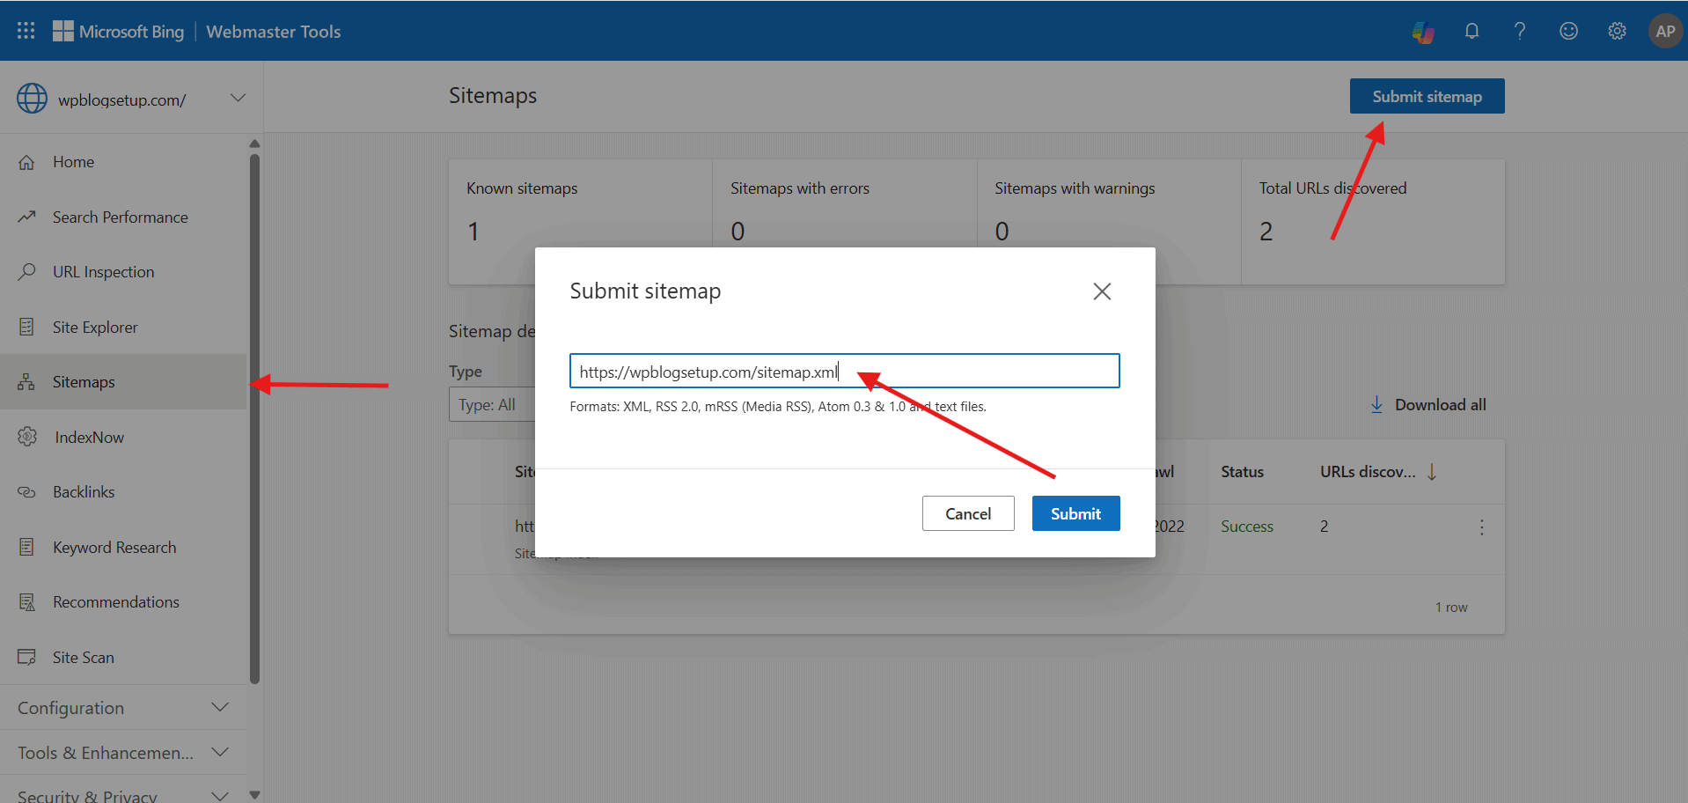The height and width of the screenshot is (803, 1688).
Task: Click the Recommendations sidebar icon
Action: pyautogui.click(x=27, y=602)
